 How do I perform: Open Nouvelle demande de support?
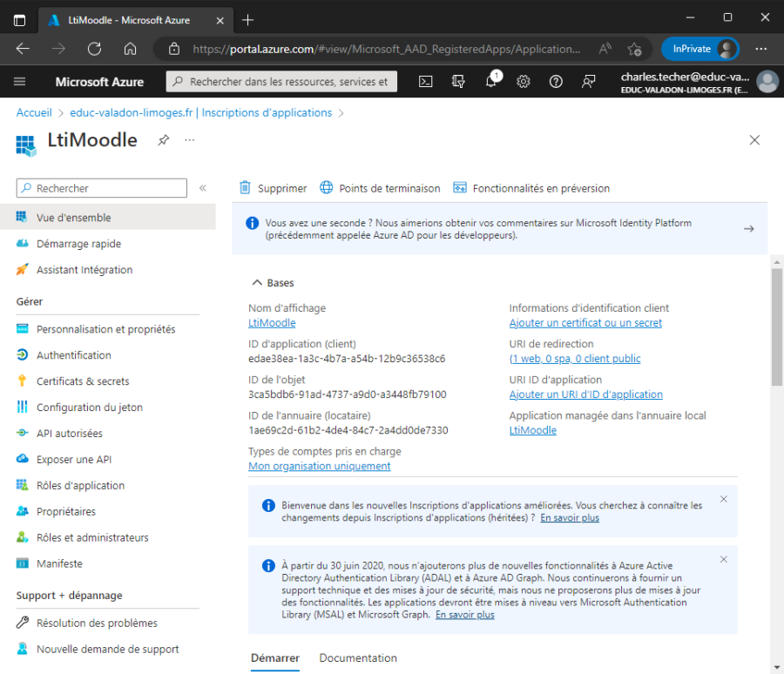[x=108, y=649]
